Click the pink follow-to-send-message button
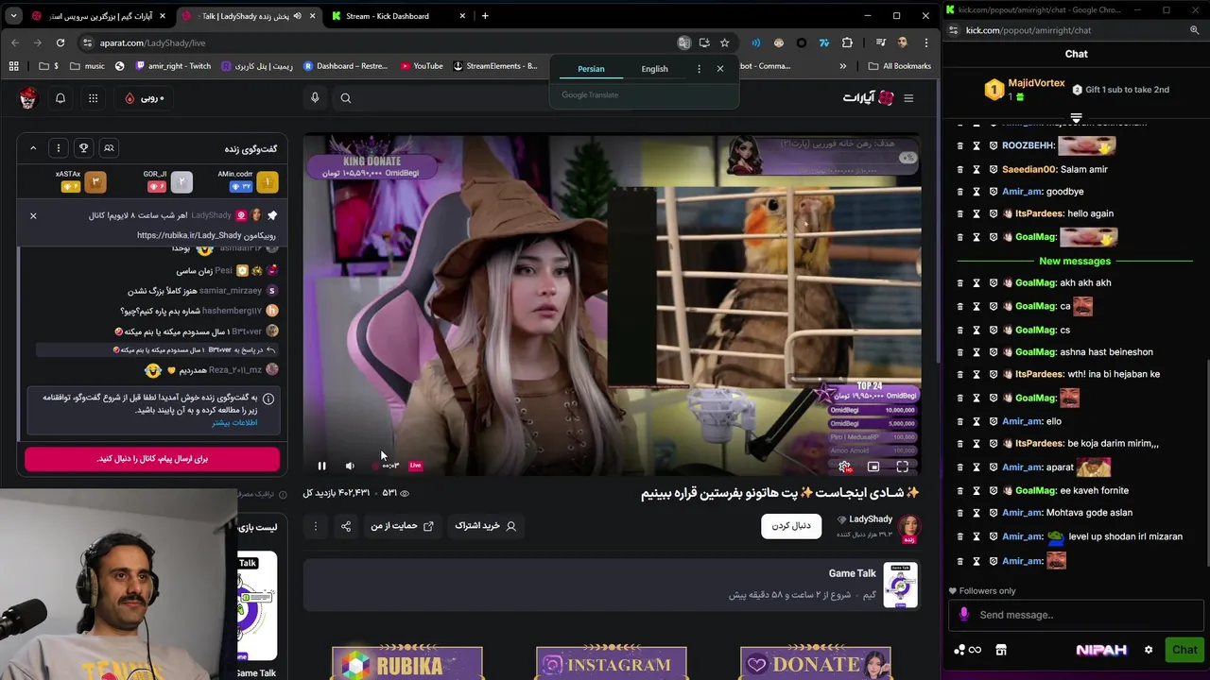This screenshot has height=680, width=1210. (x=152, y=459)
